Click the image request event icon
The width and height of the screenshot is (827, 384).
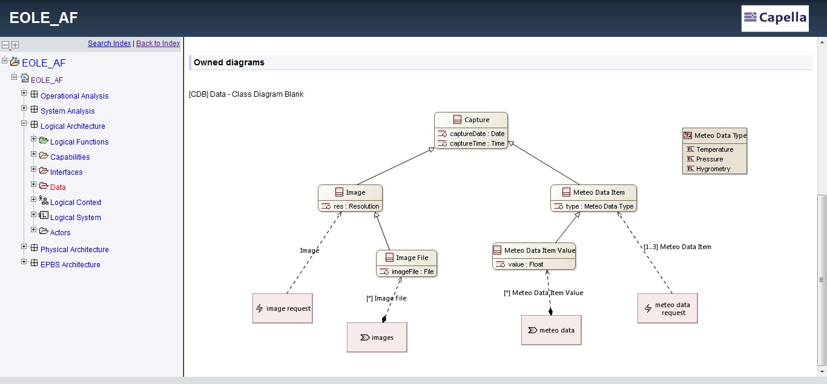260,308
